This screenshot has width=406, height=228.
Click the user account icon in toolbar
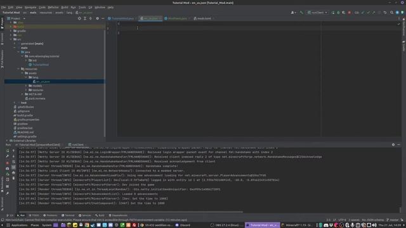tap(293, 13)
